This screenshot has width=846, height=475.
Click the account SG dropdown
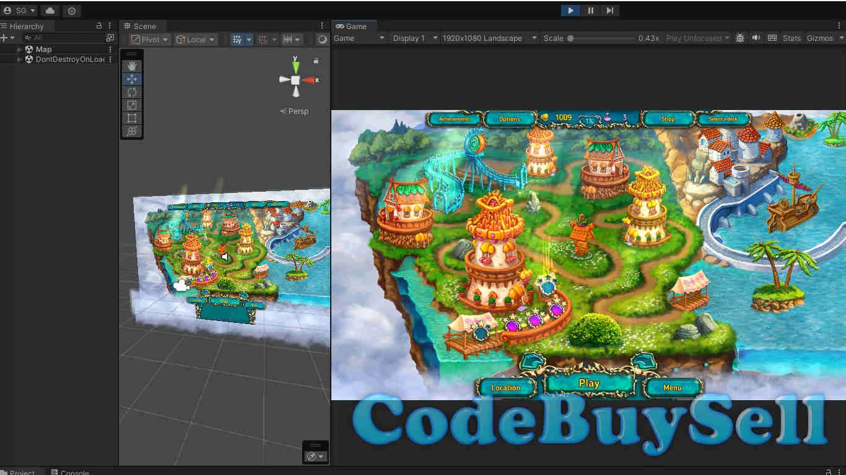pos(19,11)
